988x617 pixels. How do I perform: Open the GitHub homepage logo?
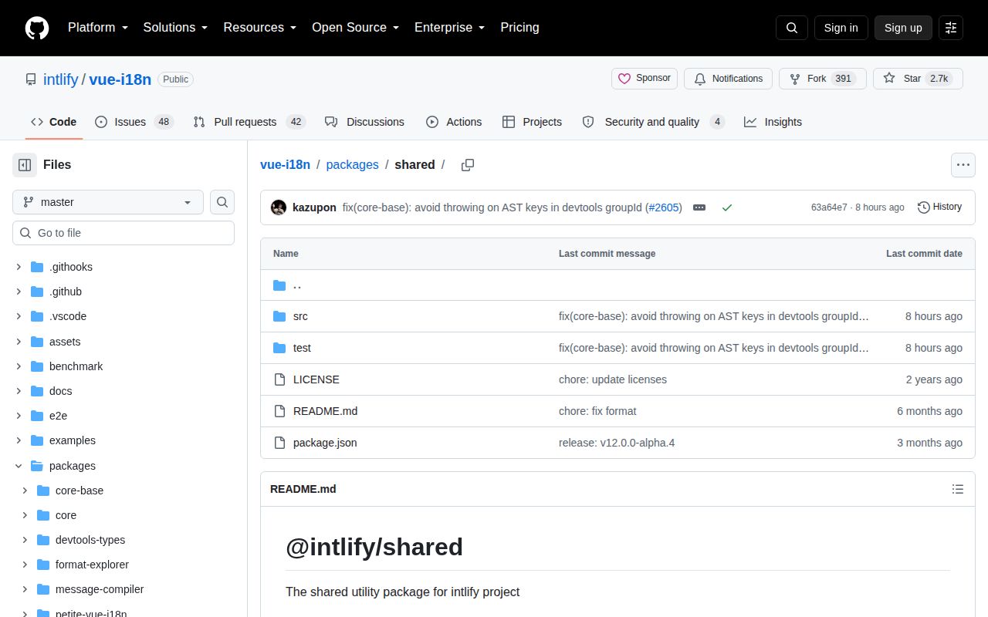pos(37,28)
